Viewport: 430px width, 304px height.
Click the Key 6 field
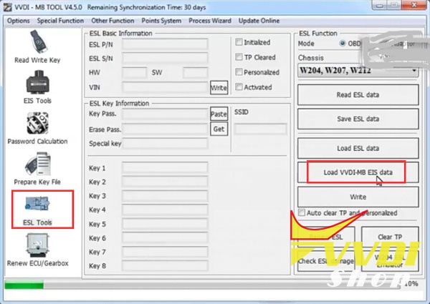(x=165, y=237)
